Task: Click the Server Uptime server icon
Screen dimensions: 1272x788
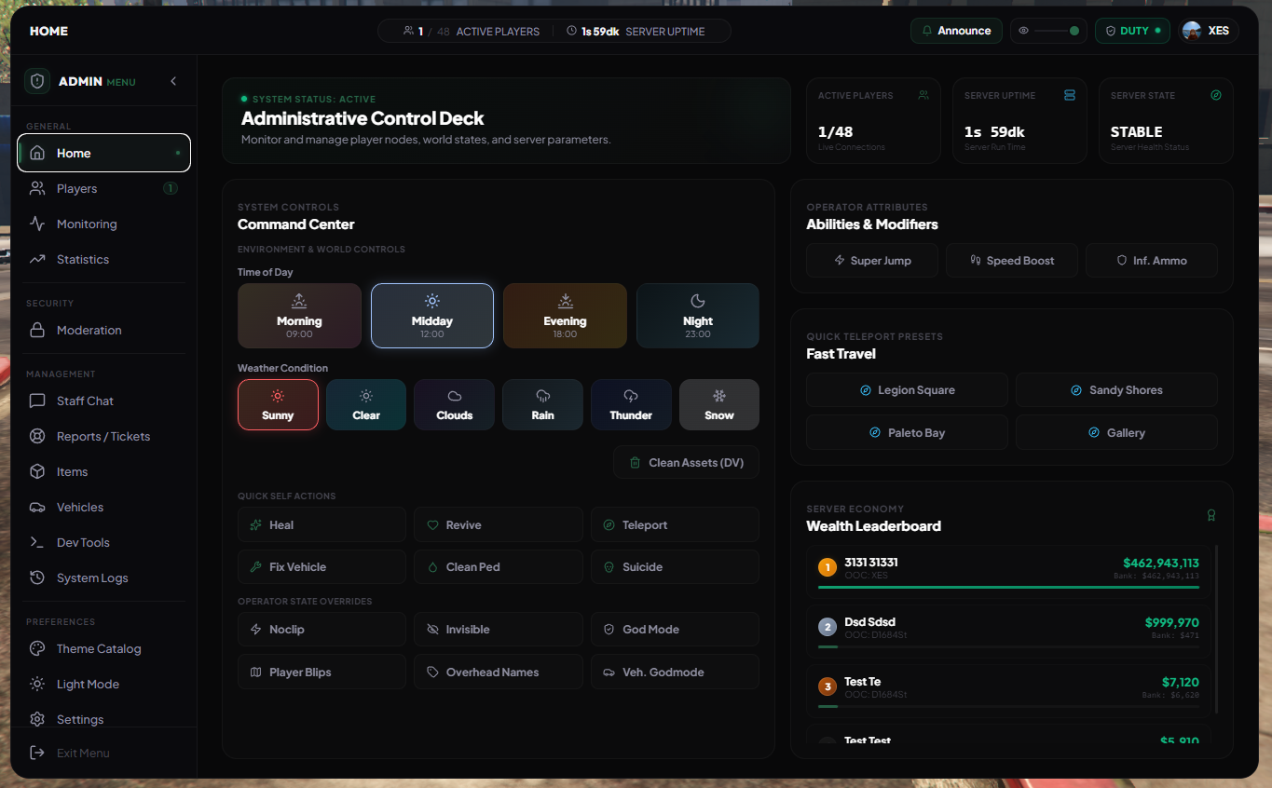Action: tap(1070, 95)
